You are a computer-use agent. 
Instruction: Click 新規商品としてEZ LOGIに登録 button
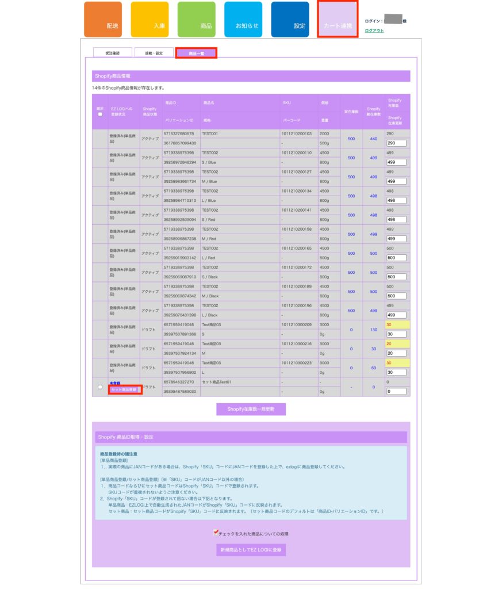(251, 550)
